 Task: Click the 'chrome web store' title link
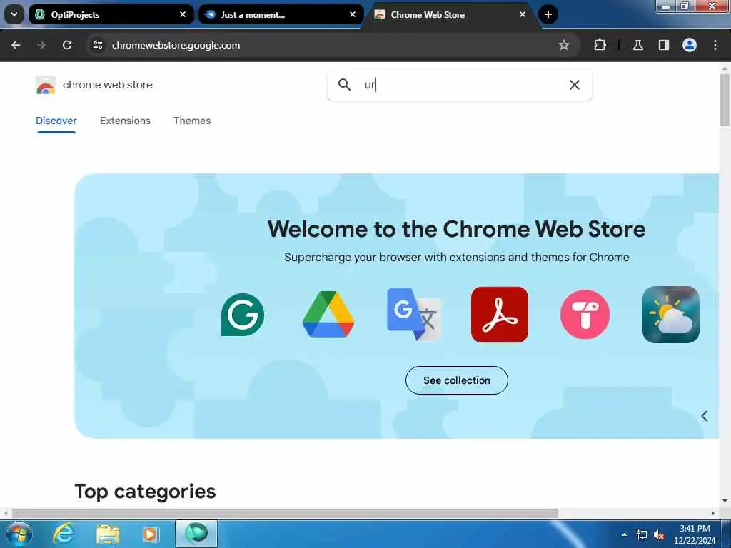107,85
